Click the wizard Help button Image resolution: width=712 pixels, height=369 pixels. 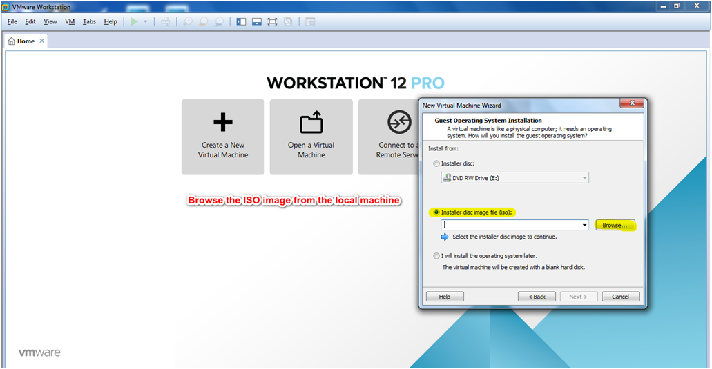click(445, 297)
